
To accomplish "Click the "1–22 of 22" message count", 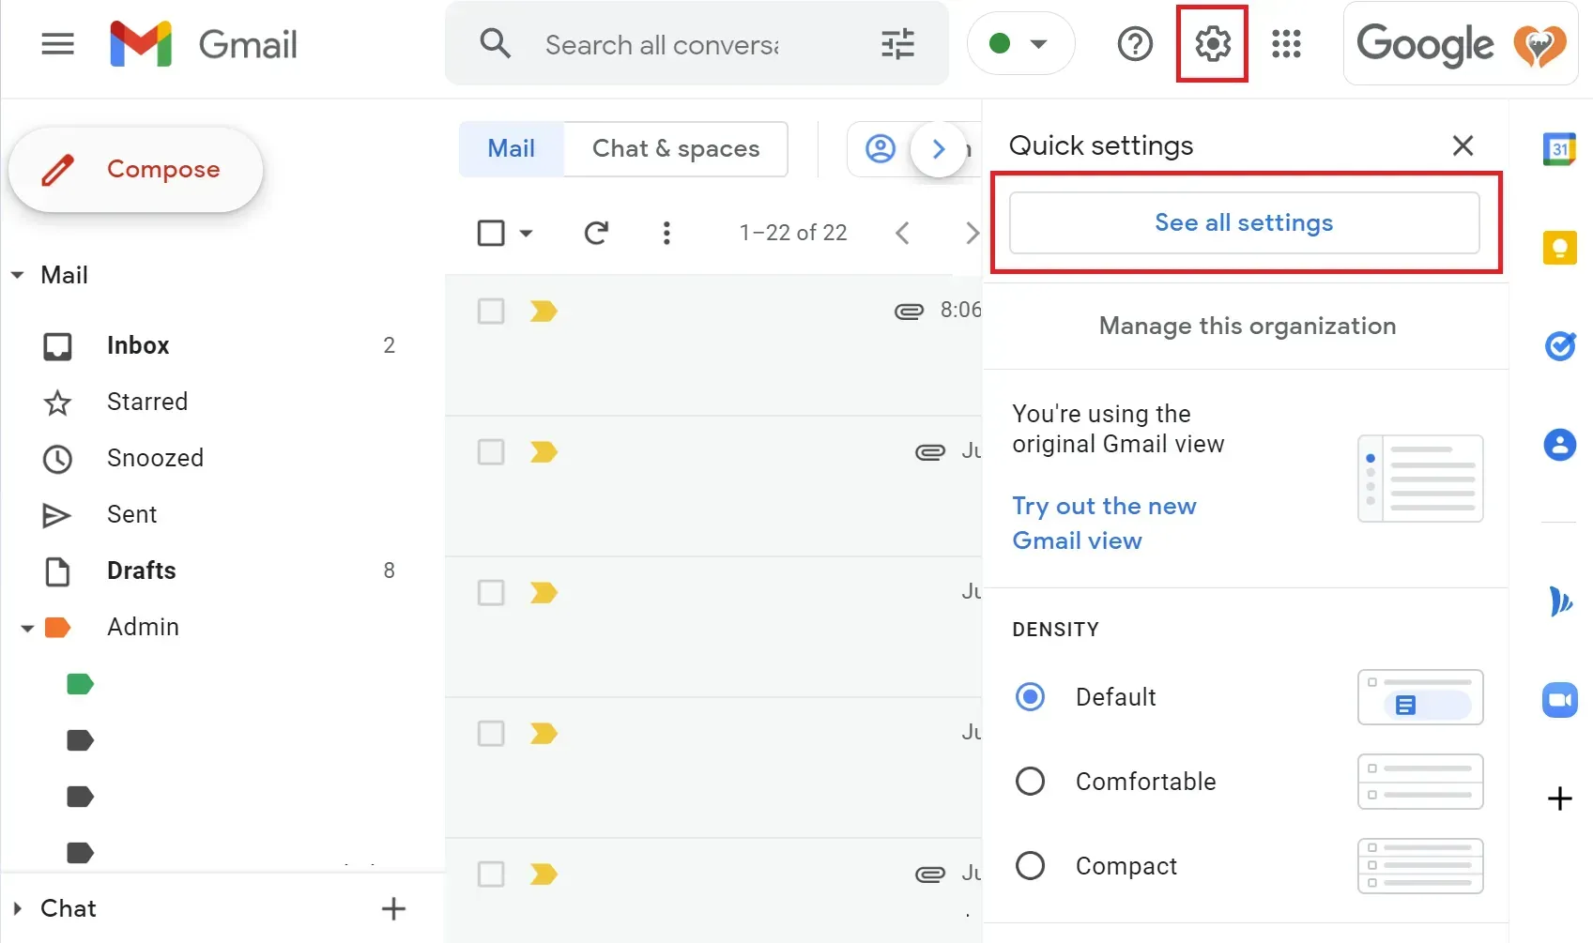I will click(x=793, y=233).
